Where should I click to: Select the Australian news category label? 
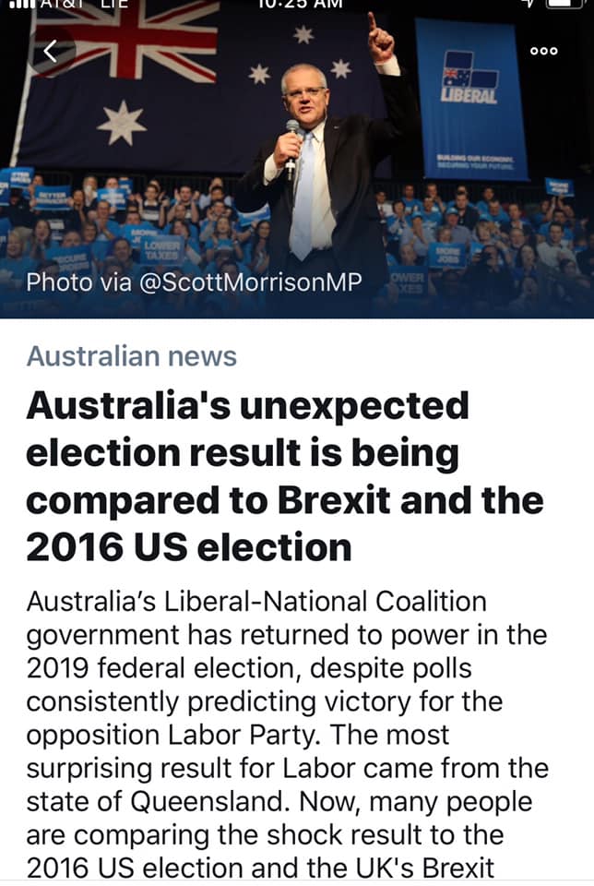coord(131,356)
